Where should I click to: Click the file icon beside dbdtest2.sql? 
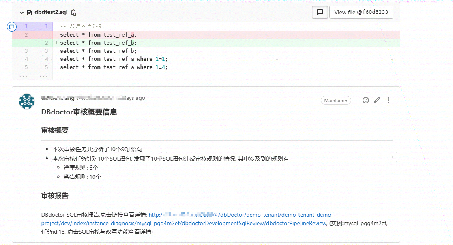point(30,13)
